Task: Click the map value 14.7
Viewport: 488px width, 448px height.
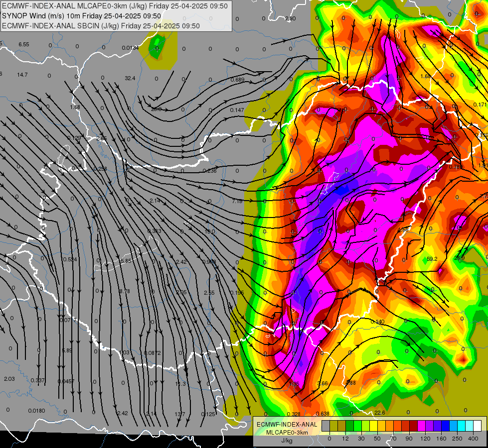Action: [22, 75]
